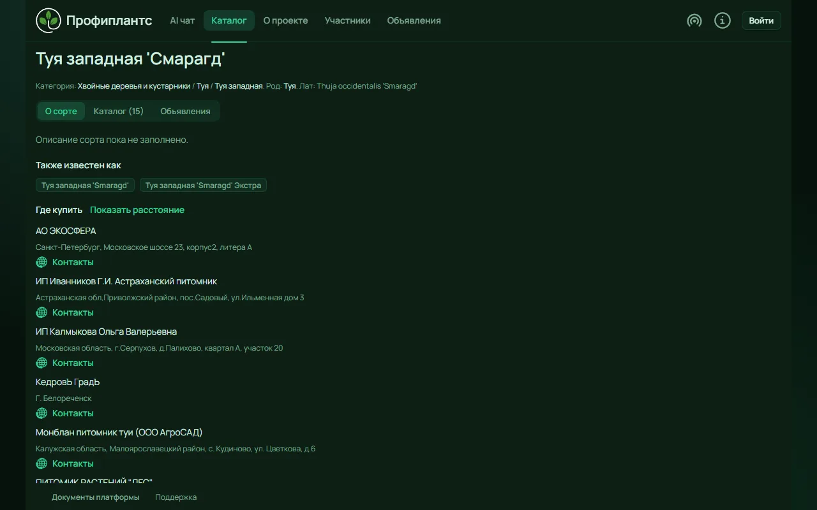Click the Профиплантс brand name
817x510 pixels.
click(x=109, y=20)
